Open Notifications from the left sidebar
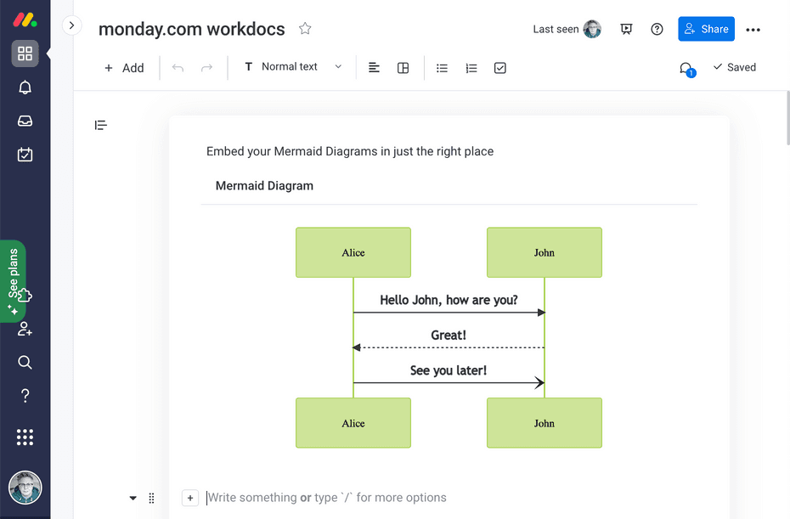This screenshot has height=519, width=790. pos(25,87)
